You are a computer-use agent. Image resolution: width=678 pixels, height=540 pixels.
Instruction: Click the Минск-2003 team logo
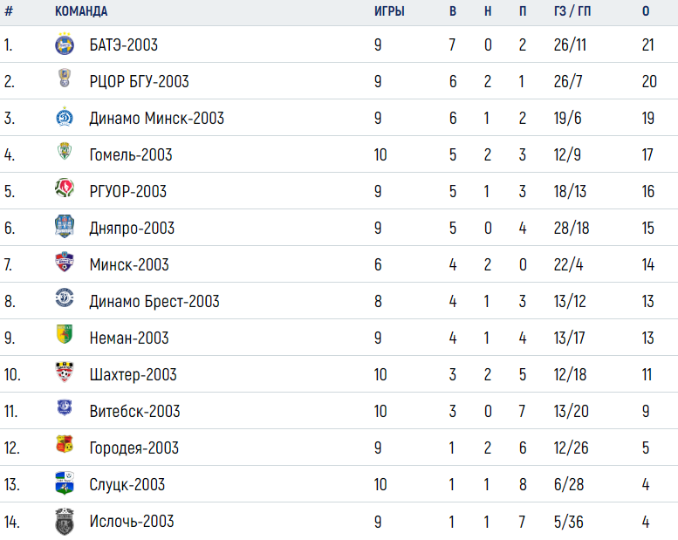click(x=65, y=262)
